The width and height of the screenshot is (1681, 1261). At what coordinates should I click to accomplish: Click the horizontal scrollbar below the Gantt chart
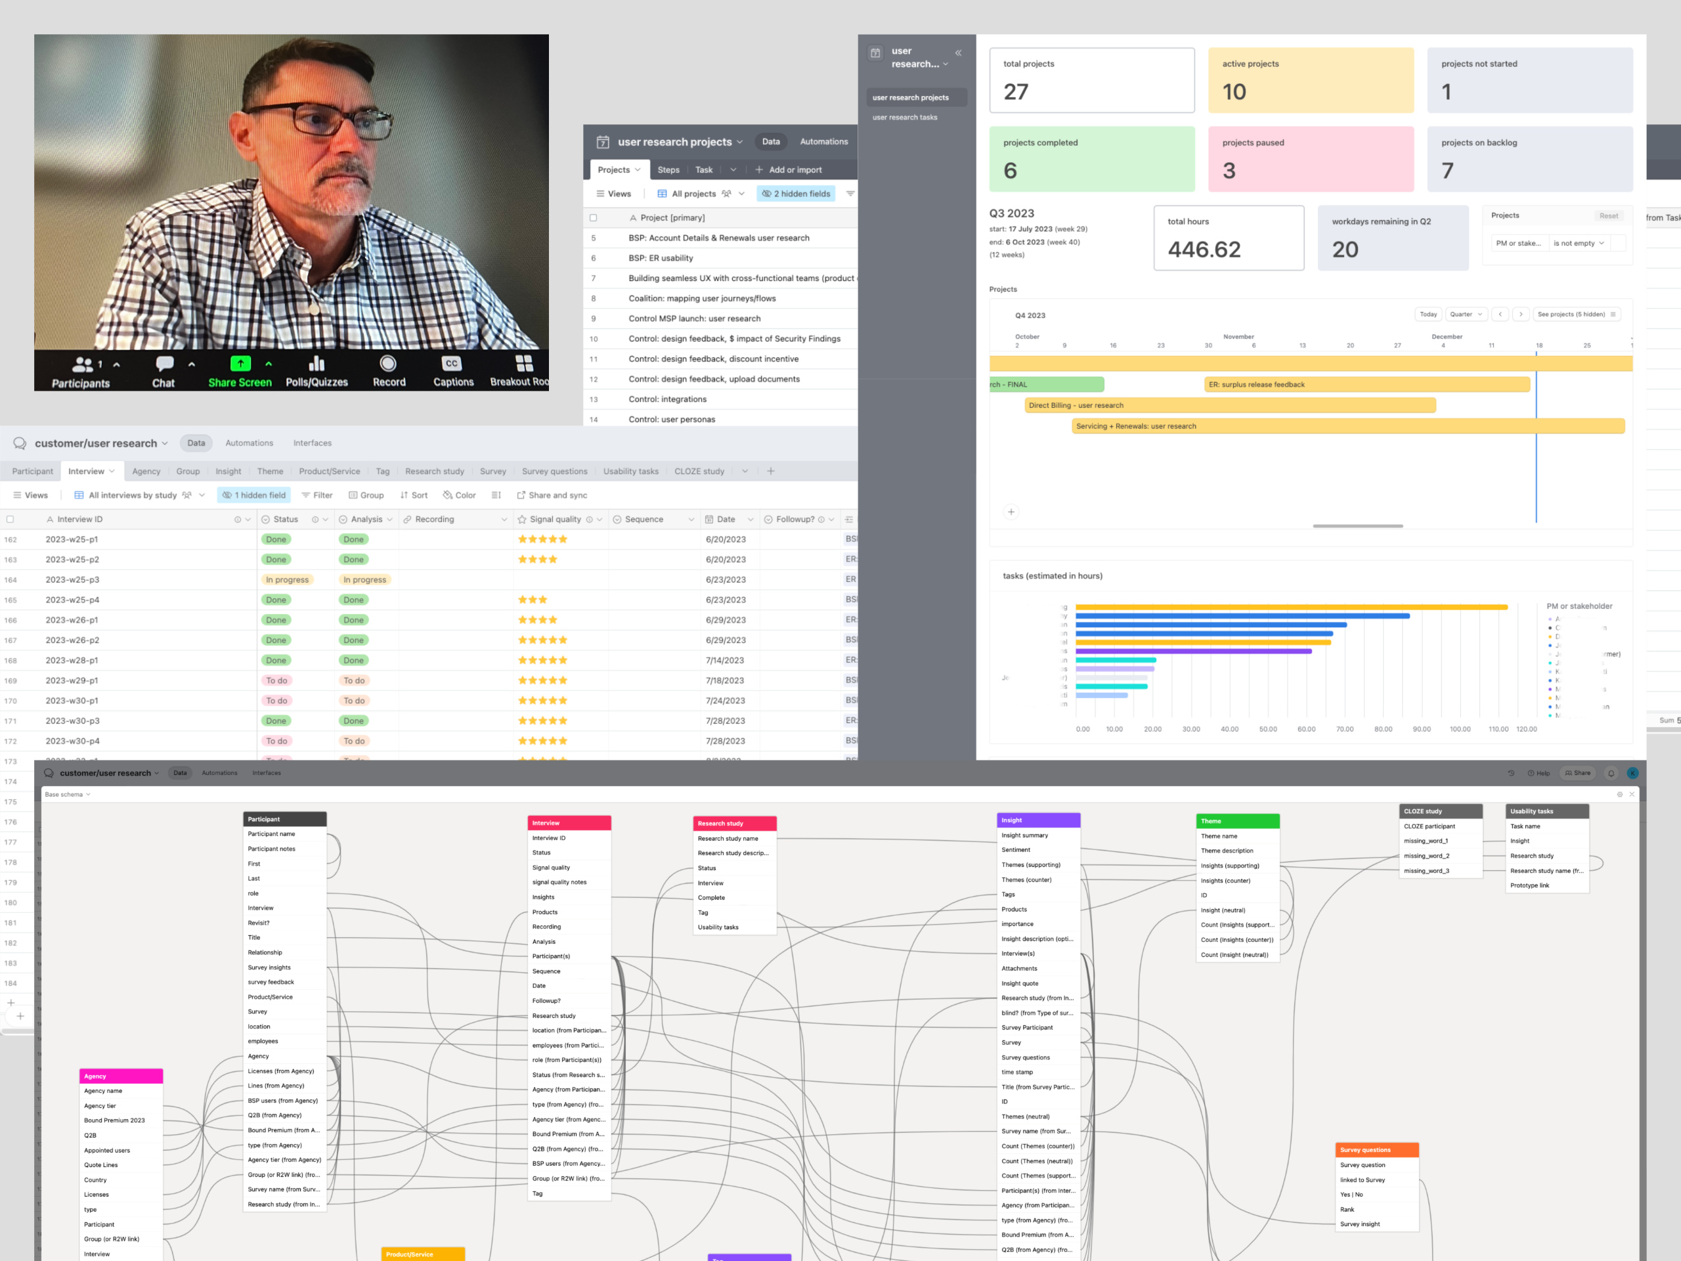click(x=1357, y=525)
